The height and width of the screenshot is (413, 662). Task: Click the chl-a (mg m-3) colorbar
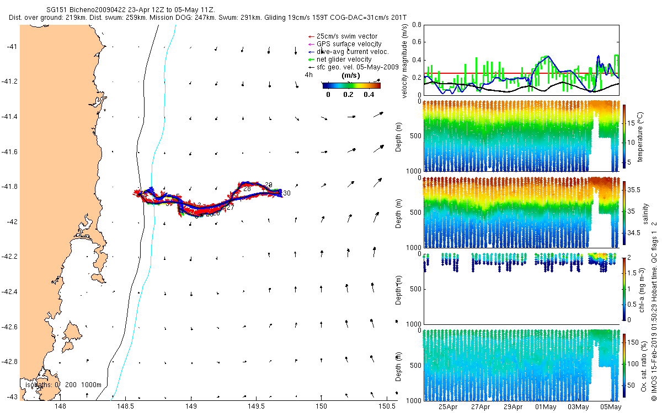coord(624,289)
